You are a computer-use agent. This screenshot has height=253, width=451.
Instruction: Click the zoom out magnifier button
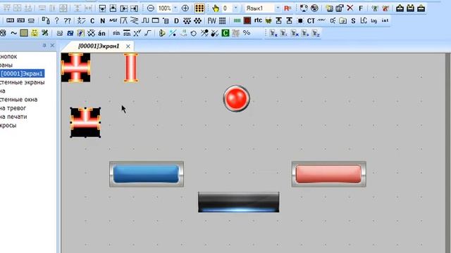tap(151, 8)
